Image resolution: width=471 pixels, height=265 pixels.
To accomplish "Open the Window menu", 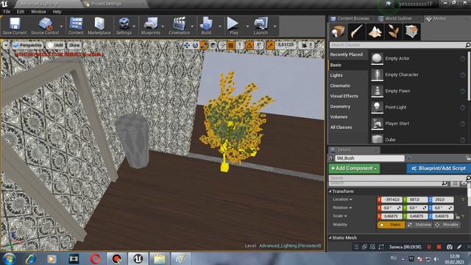I will pyautogui.click(x=38, y=12).
